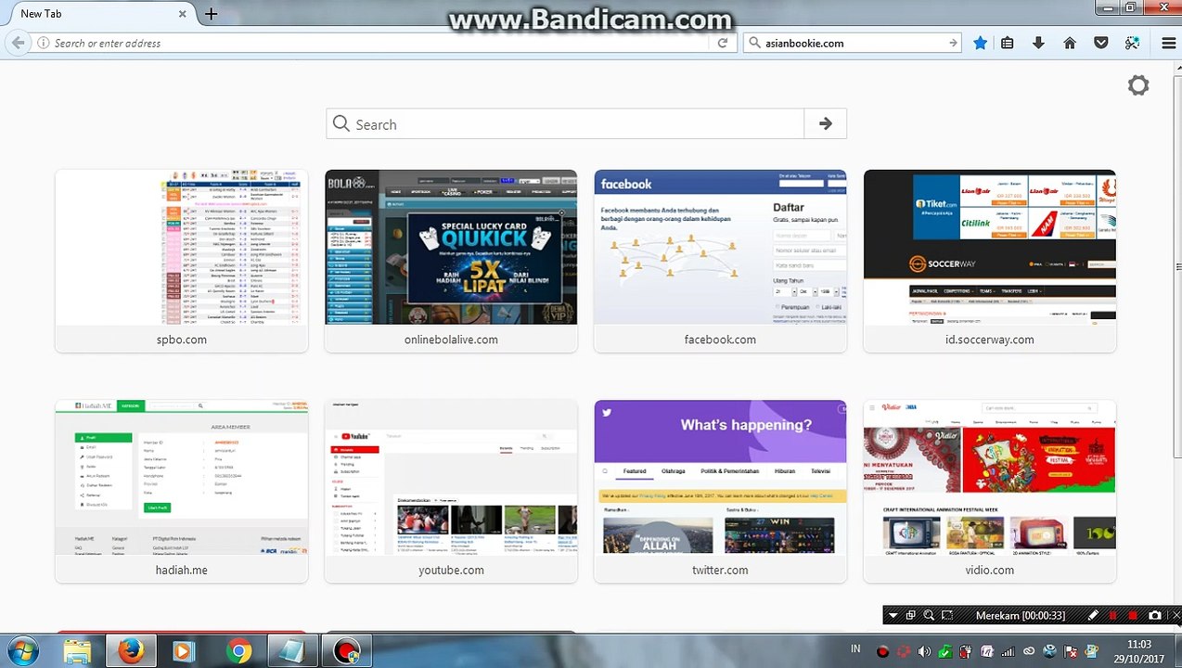Open the onlinebolalive.com tile
1182x668 pixels.
pos(451,261)
